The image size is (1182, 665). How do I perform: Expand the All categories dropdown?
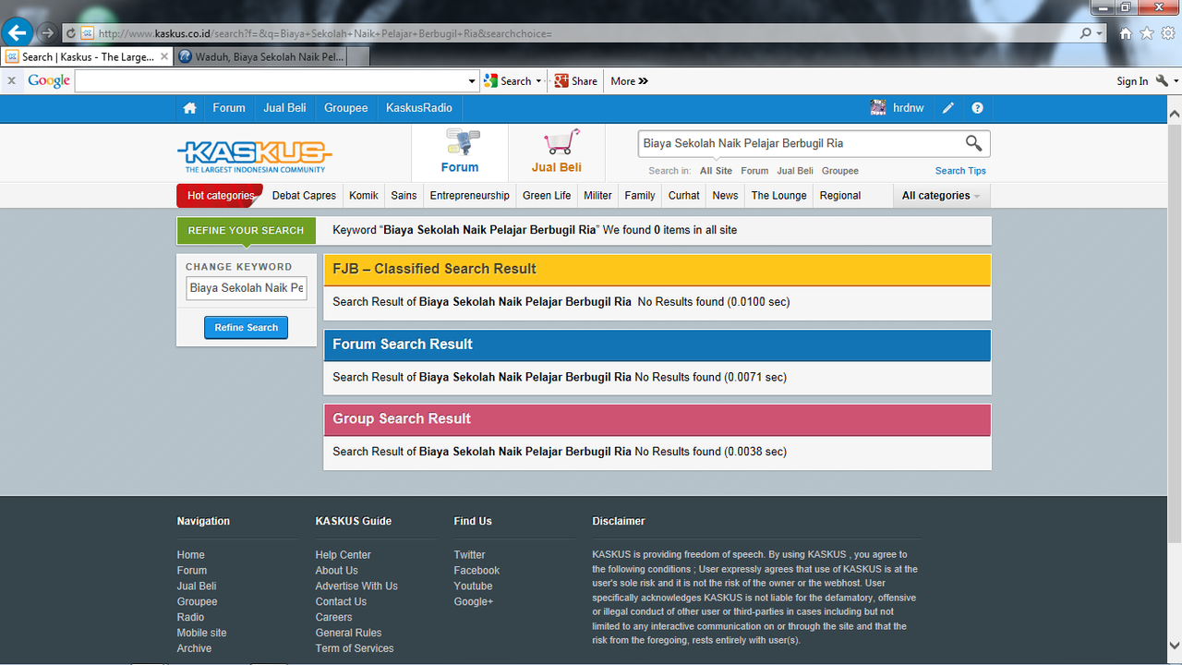[x=941, y=196]
